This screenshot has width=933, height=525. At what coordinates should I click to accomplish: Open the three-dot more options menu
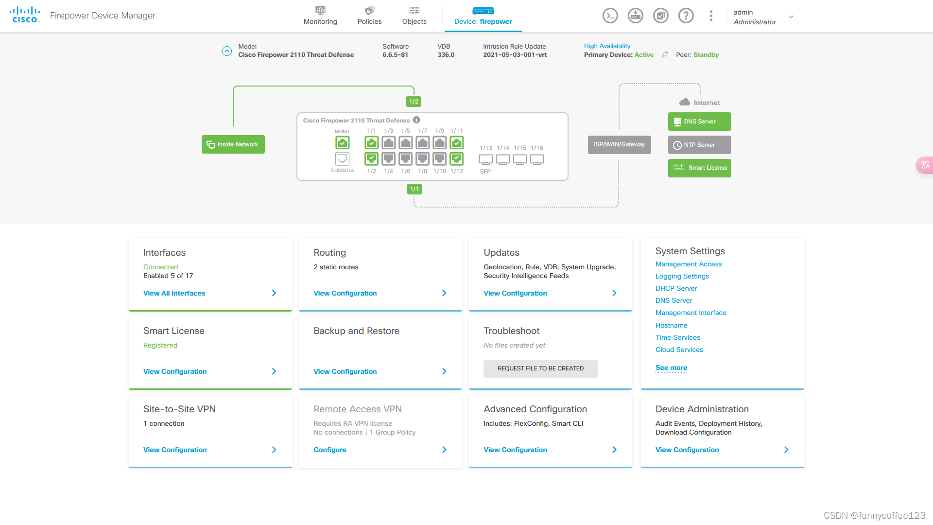[711, 16]
